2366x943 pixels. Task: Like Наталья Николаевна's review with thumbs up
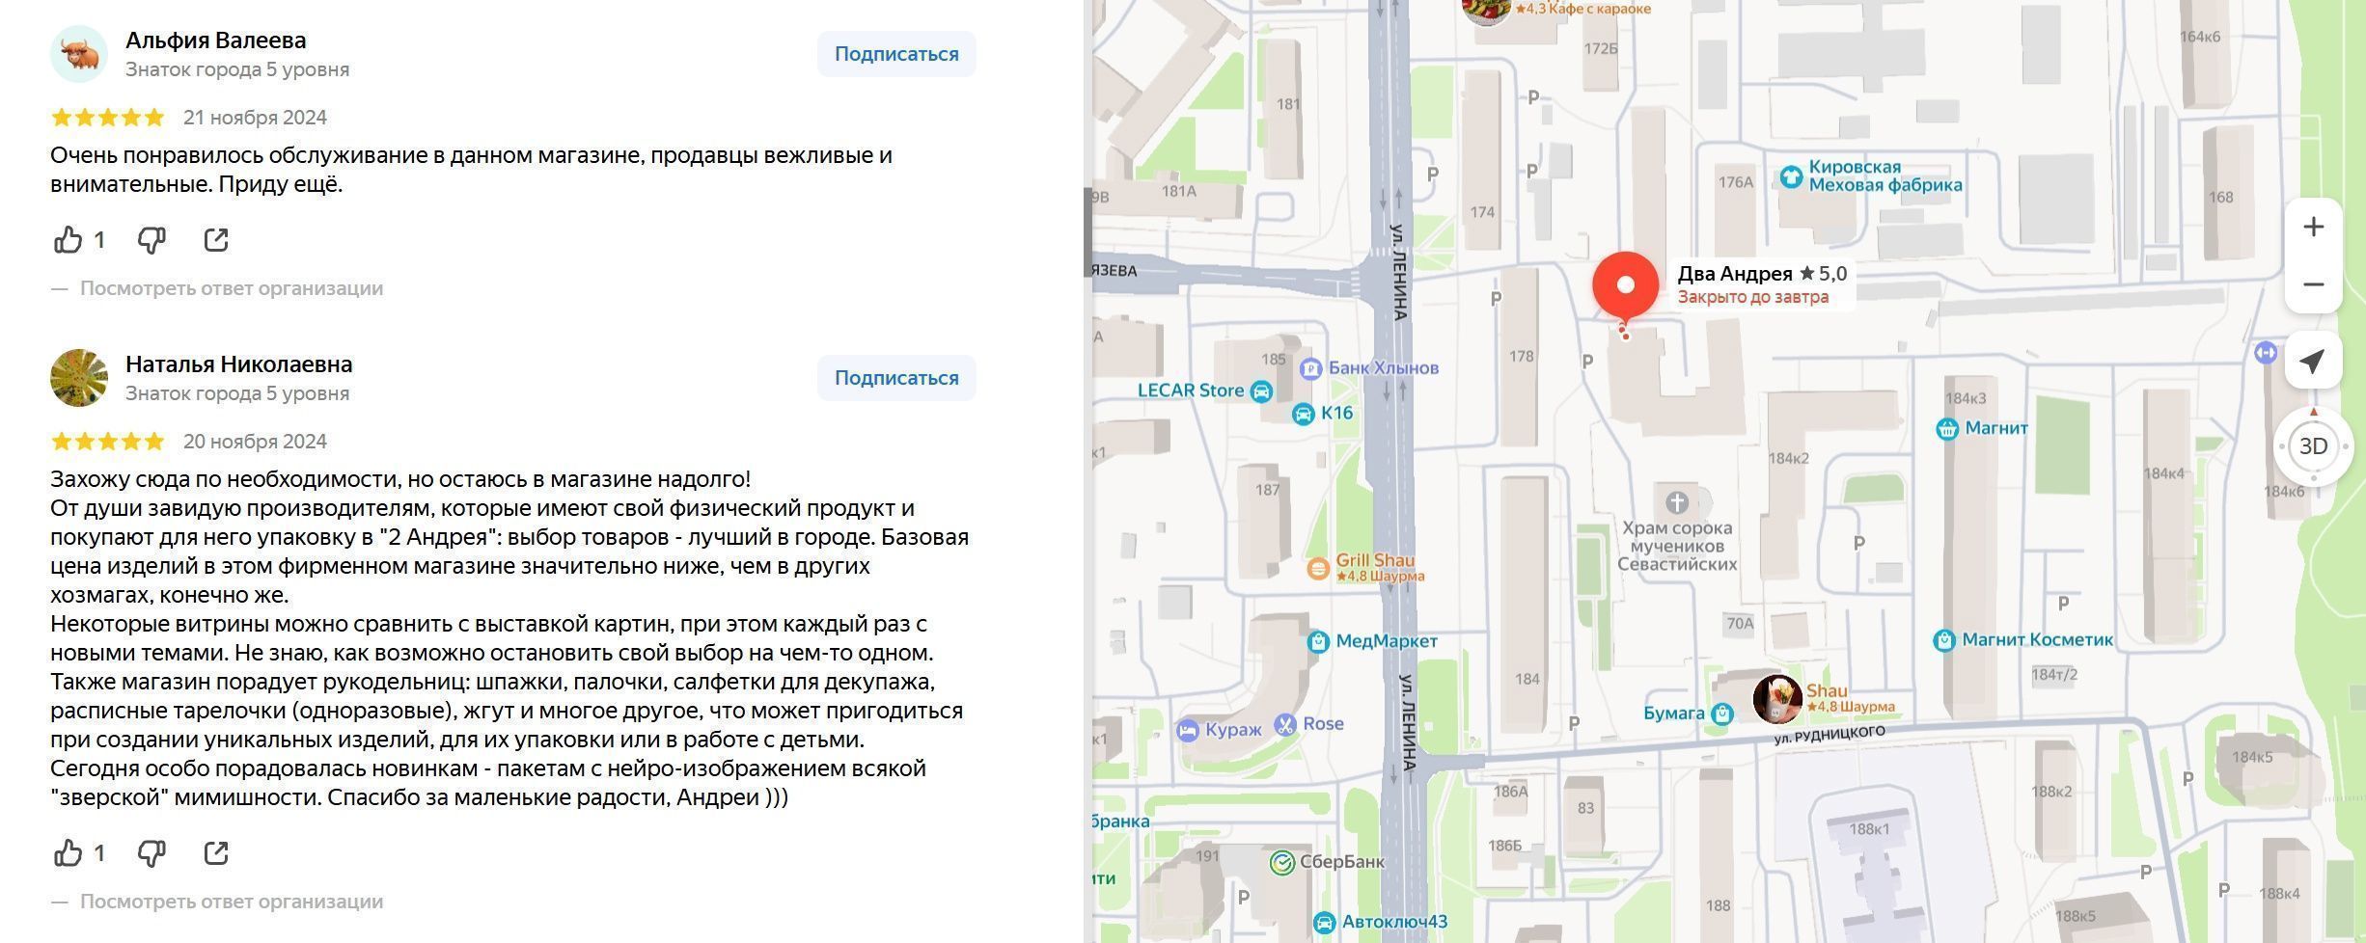pos(69,852)
